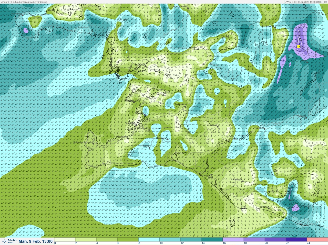Click the Straumsvík station label
328x245 pixels.
point(122,137)
